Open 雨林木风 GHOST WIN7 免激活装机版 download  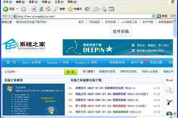coord(108,112)
